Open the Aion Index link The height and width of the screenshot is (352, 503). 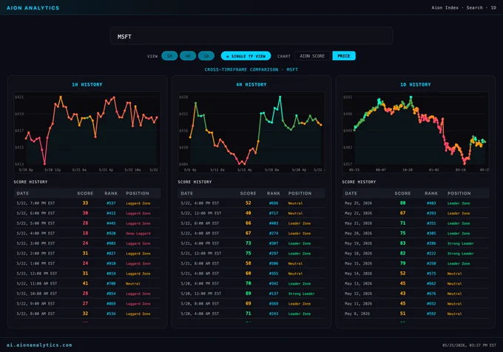445,7
